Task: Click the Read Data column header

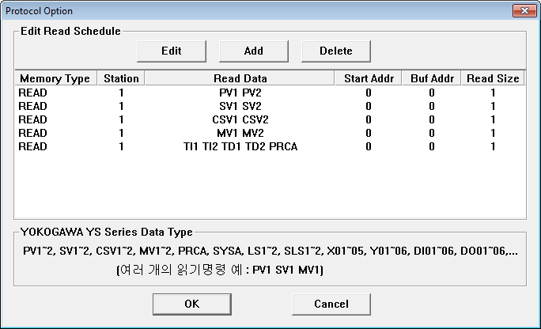Action: coord(240,78)
